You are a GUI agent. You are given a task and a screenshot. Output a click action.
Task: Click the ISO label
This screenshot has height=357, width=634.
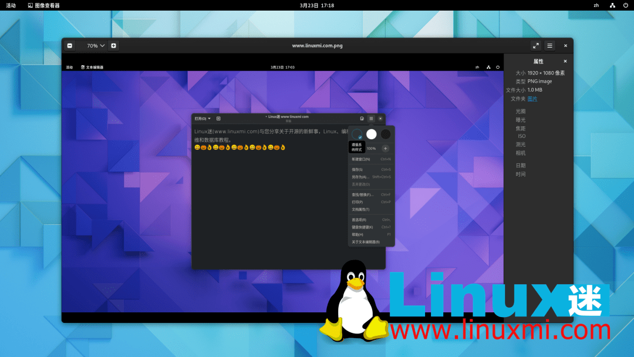click(522, 136)
